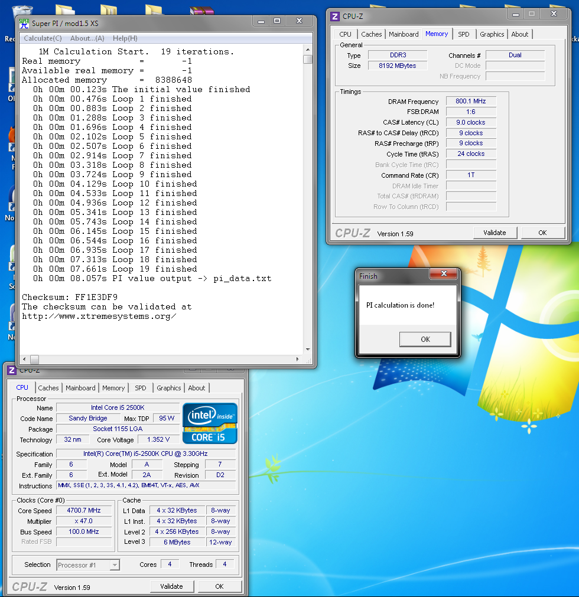579x597 pixels.
Task: Open Memory tab in the lower CPU-Z window
Action: coord(113,388)
